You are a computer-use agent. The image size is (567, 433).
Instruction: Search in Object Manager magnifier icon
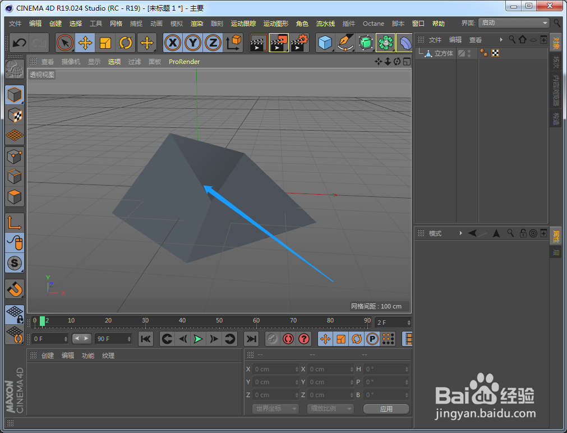click(512, 39)
